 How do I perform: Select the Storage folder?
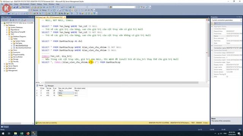[x=16, y=59]
